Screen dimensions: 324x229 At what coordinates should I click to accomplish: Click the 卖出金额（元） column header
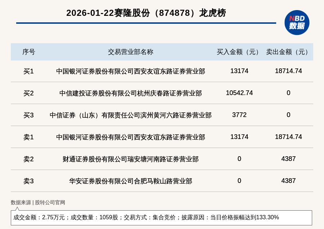(x=288, y=52)
